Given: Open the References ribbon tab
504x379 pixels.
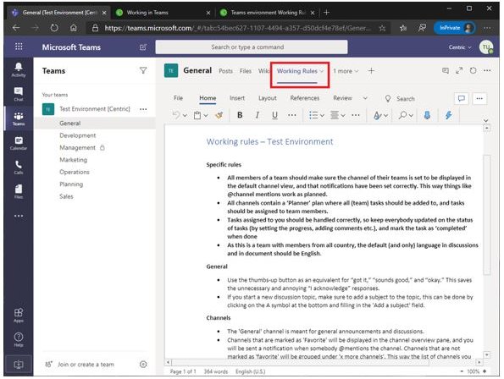Looking at the screenshot, I should click(305, 98).
